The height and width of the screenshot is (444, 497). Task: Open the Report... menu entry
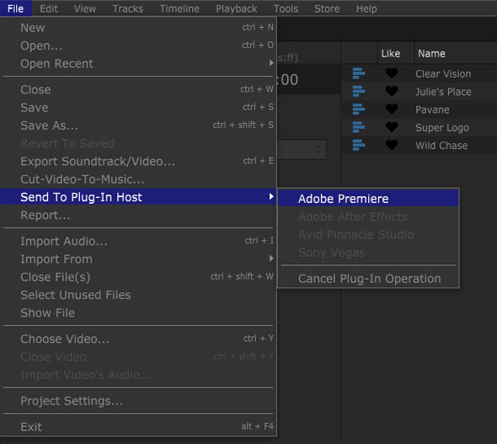(x=138, y=215)
